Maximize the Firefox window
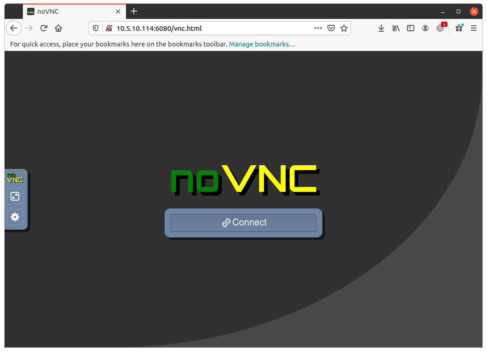The width and height of the screenshot is (487, 352). click(458, 12)
